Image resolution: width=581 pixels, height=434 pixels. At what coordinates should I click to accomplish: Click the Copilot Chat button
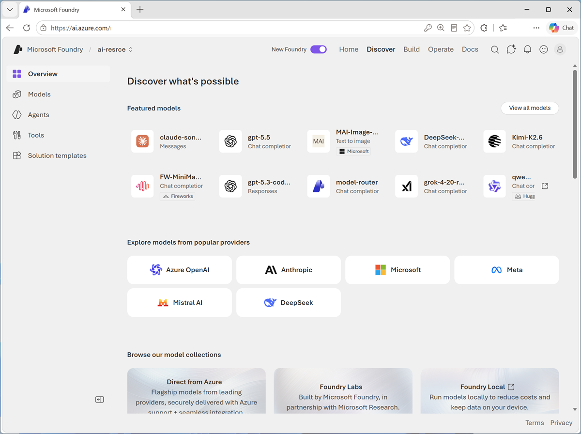(x=562, y=28)
